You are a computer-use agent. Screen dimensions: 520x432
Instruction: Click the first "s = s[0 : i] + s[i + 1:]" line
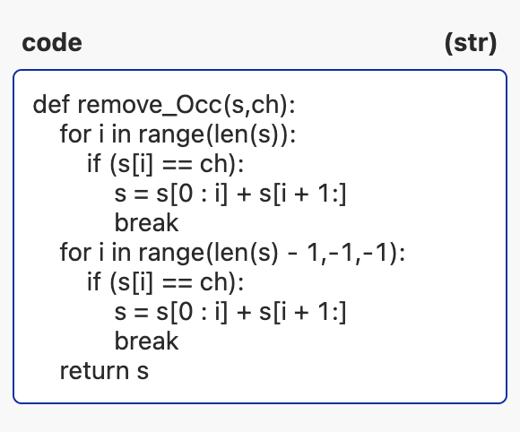click(x=230, y=194)
